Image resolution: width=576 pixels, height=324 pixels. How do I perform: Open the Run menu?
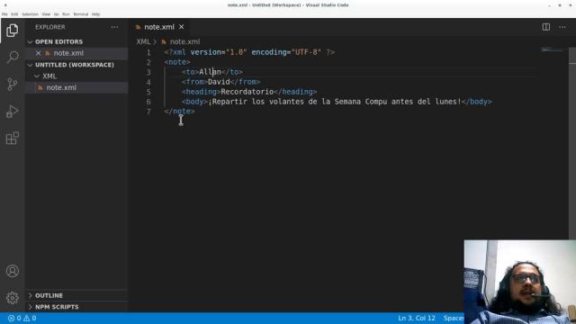pyautogui.click(x=66, y=14)
